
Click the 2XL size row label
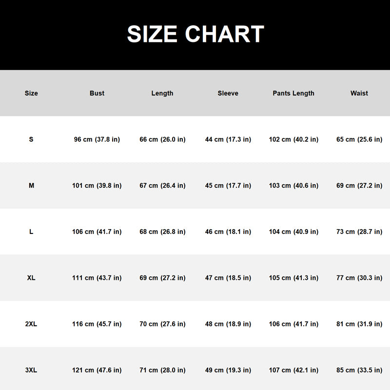point(31,324)
